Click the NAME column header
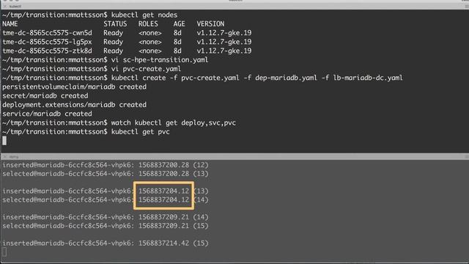Screen dimensions: 469x264 10,24
